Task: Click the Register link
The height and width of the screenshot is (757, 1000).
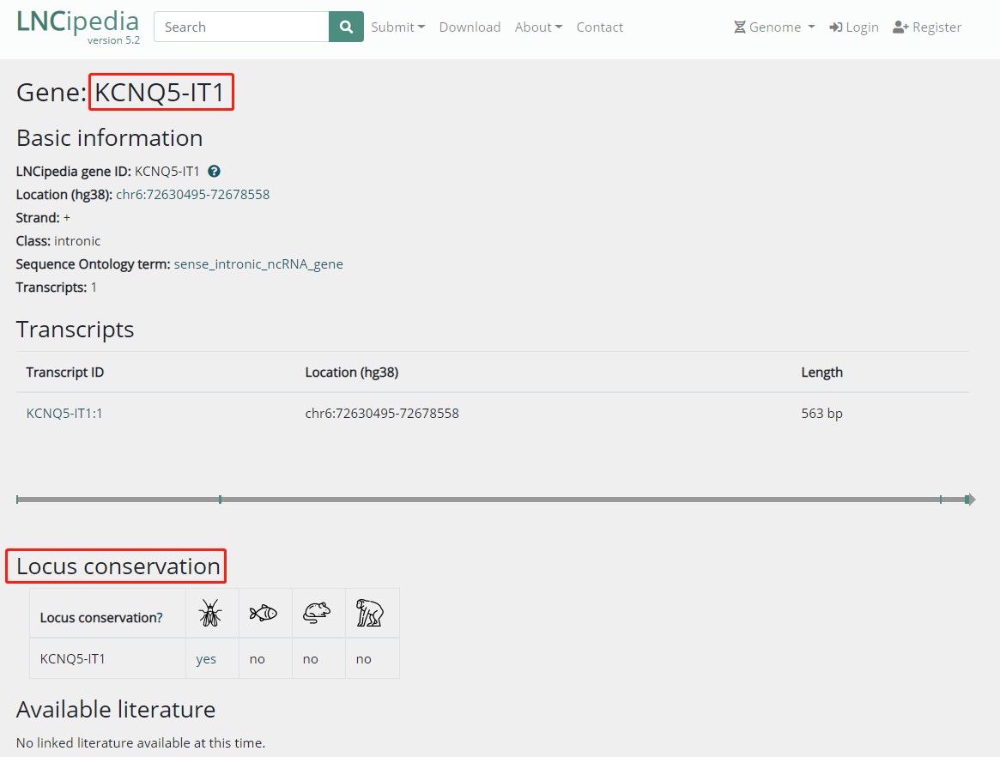Action: (927, 27)
